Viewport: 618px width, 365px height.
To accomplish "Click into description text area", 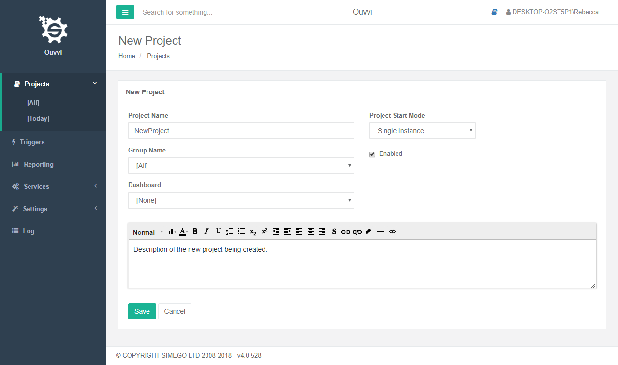I will coord(362,264).
